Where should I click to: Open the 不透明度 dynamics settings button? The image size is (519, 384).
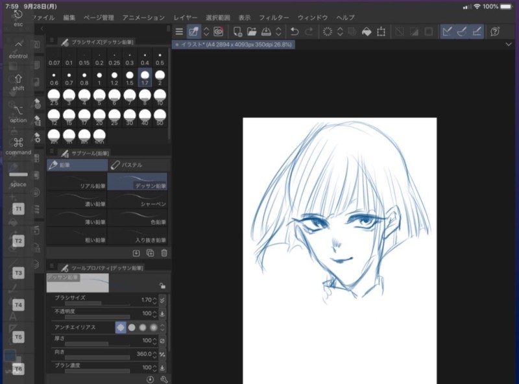tap(162, 313)
